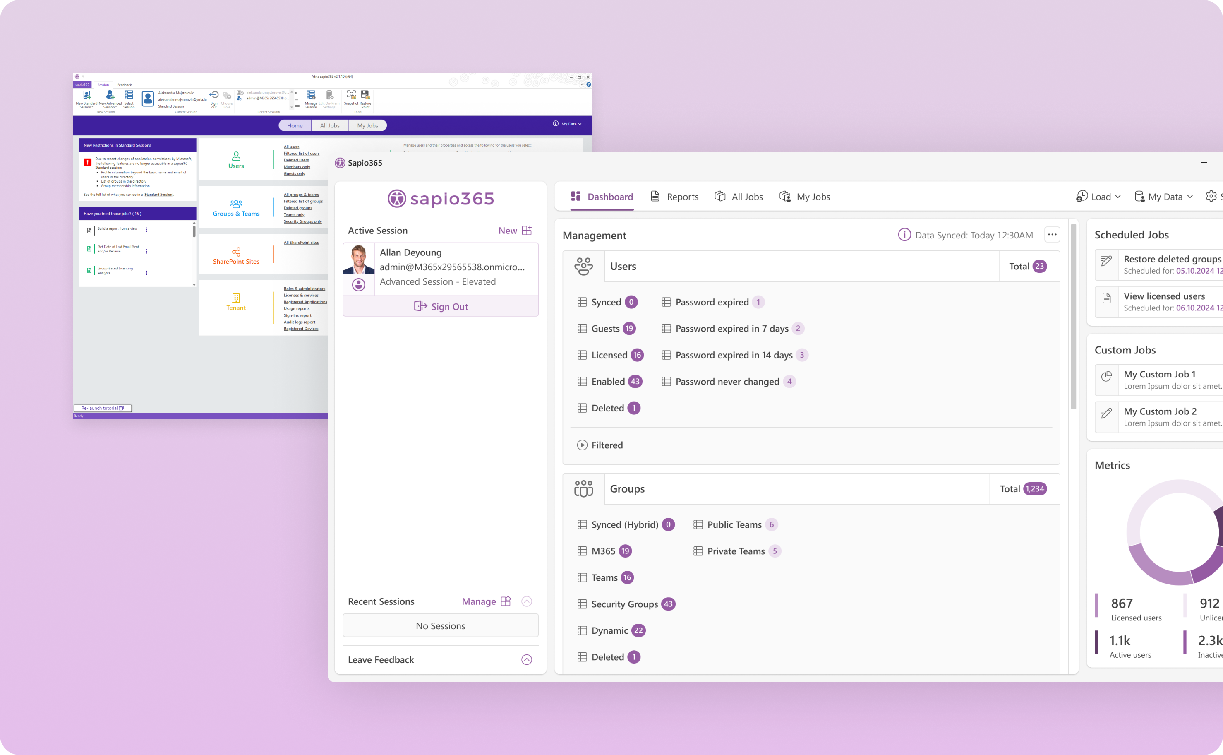Screen dimensions: 1223x755
Task: Switch to the Reports tab
Action: tap(675, 197)
